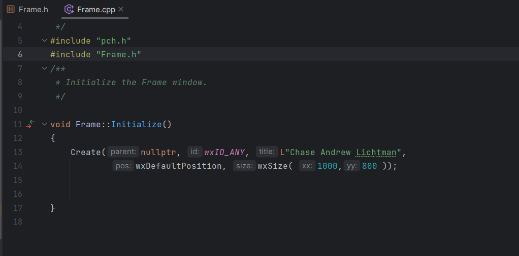Click the wxID_ANY identifier
519x256 pixels.
[x=225, y=152]
